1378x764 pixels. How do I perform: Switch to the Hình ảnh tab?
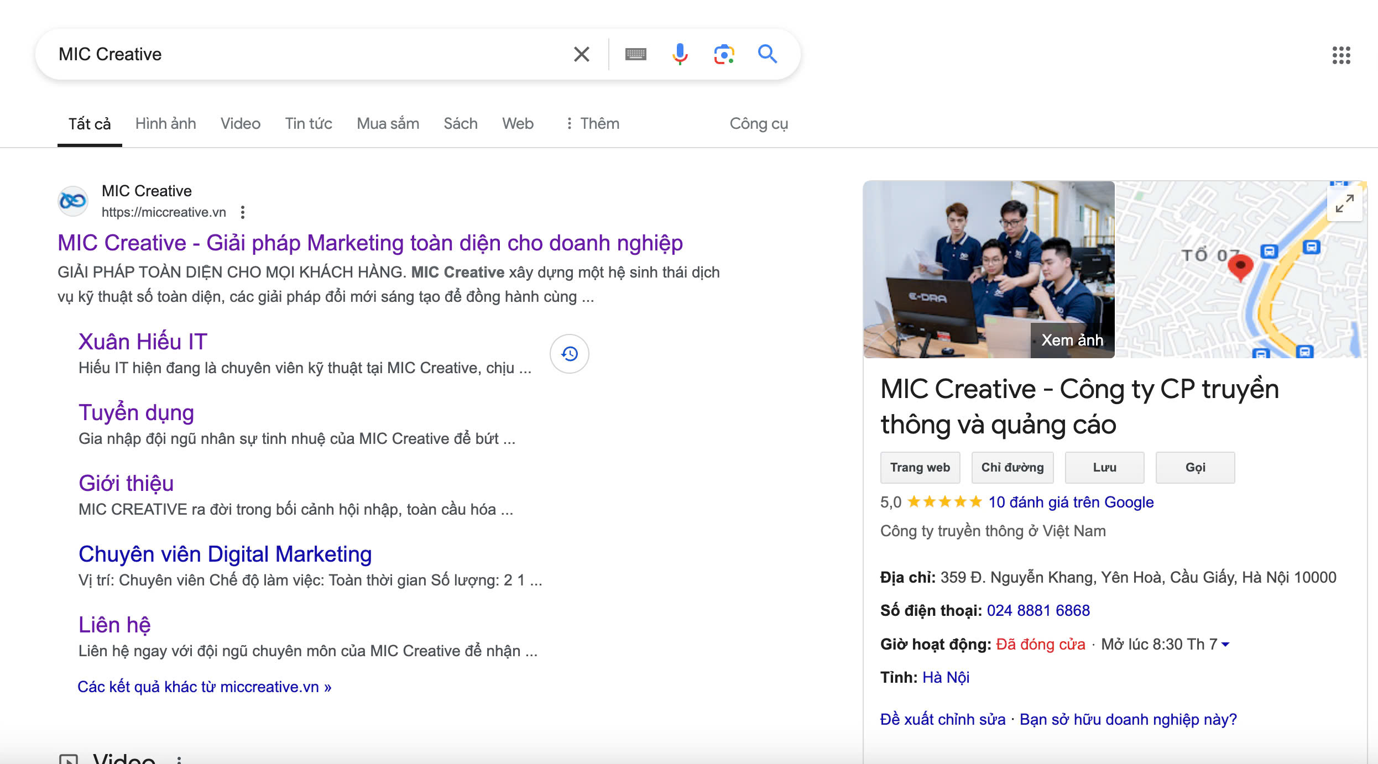tap(165, 124)
